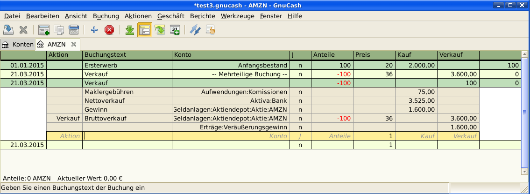
Task: Click the calendar schedule transaction icon
Action: 175,30
